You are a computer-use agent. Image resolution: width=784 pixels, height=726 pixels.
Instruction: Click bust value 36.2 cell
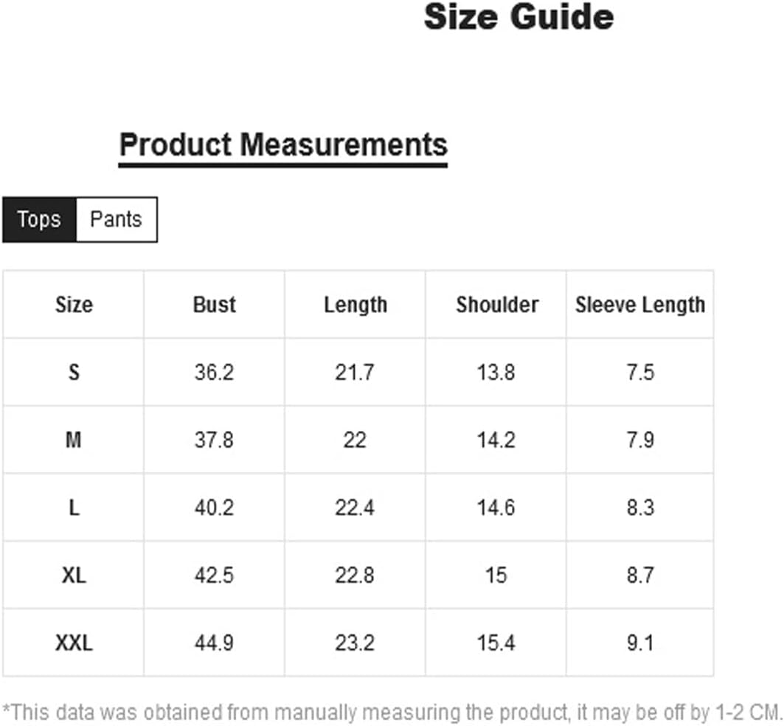215,373
